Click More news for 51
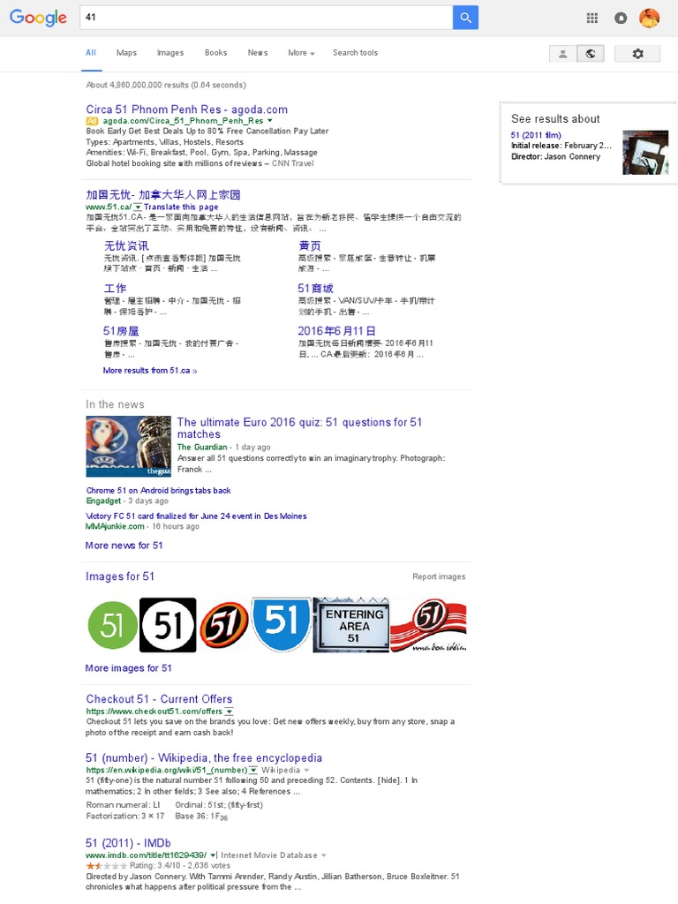The width and height of the screenshot is (678, 904). pyautogui.click(x=124, y=545)
